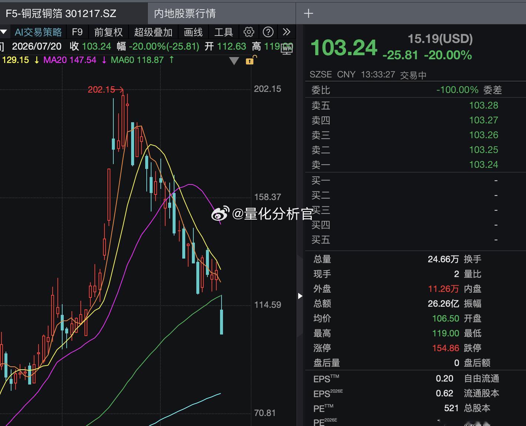The image size is (526, 426).
Task: Toggle the yellow 129.15 moving average label
Action: point(16,60)
